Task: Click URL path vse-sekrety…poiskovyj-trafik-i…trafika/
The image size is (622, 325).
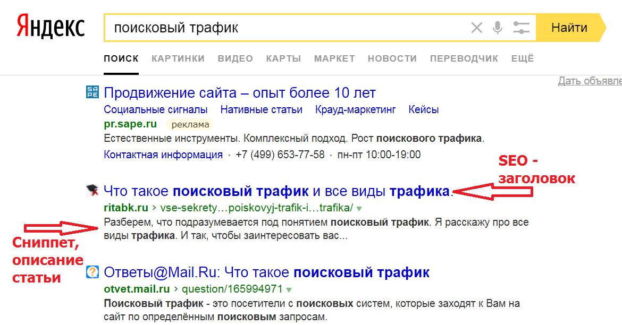Action: tap(257, 208)
